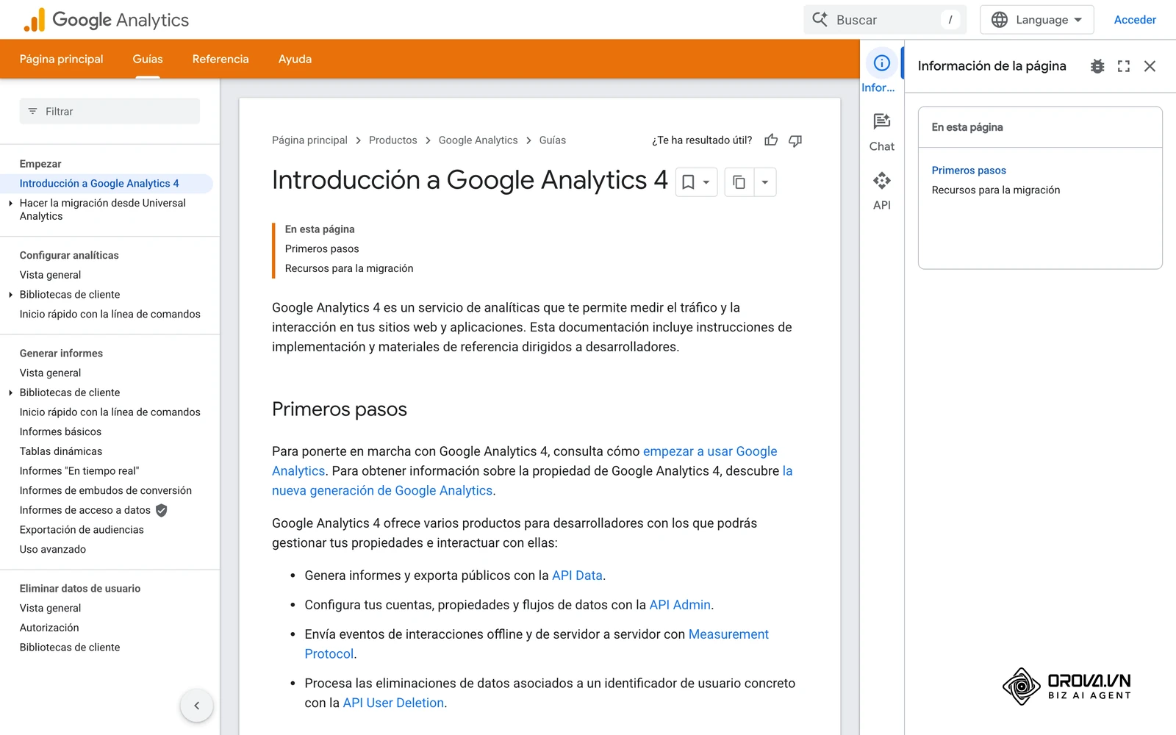Open the Chat side panel
This screenshot has width=1176, height=735.
(882, 132)
